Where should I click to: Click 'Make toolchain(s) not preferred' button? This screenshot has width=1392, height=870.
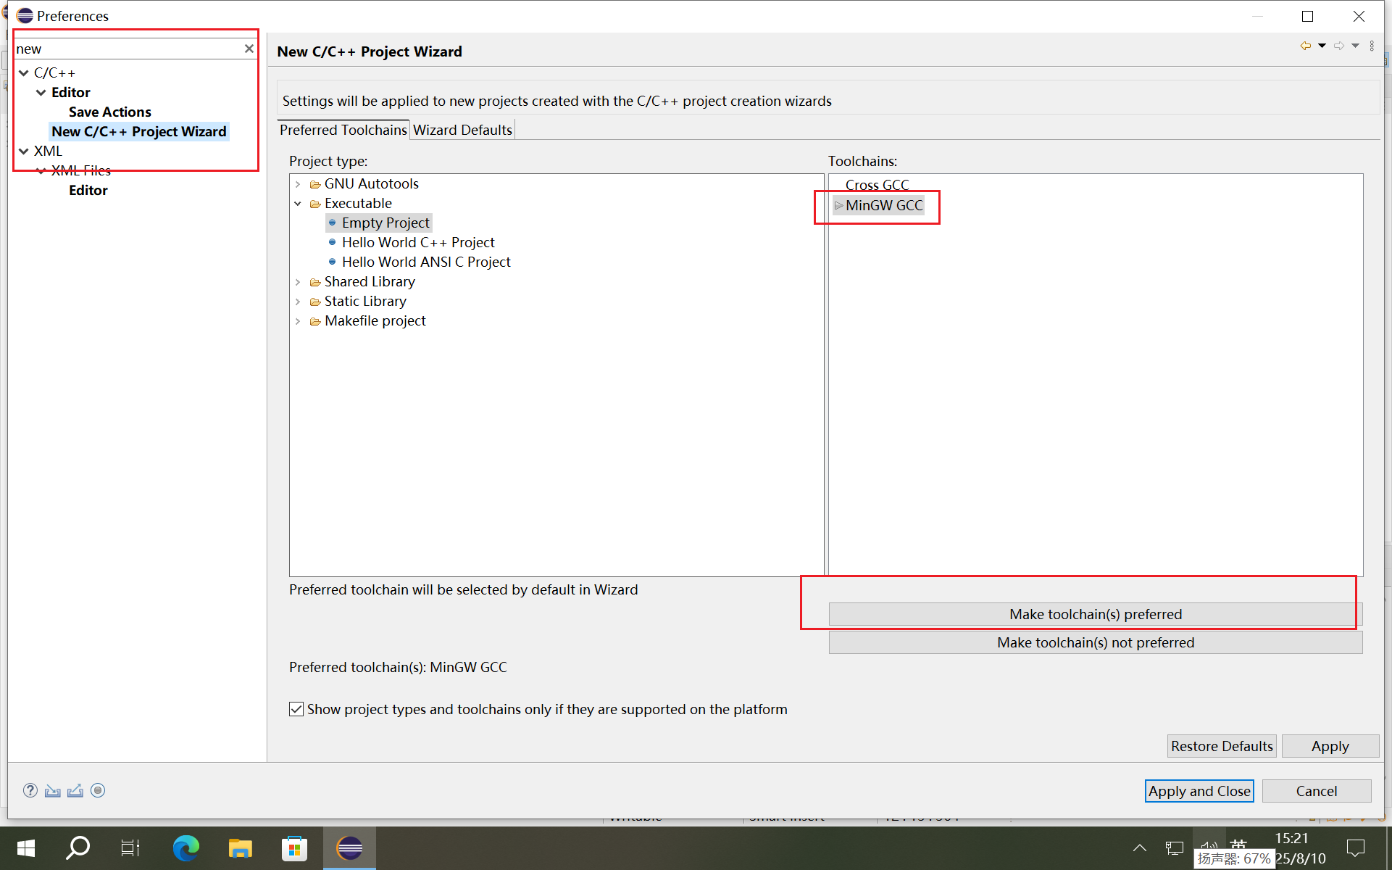point(1096,642)
